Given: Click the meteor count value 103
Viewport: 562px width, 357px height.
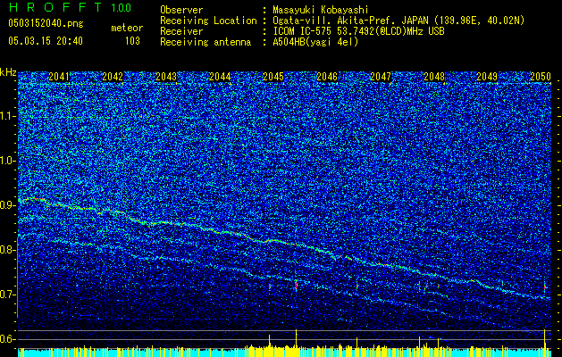Looking at the screenshot, I should coord(132,41).
